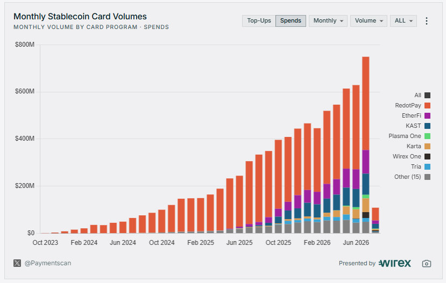The width and height of the screenshot is (446, 283).
Task: Click the EtherFi segment of tallest bar
Action: pyautogui.click(x=365, y=162)
